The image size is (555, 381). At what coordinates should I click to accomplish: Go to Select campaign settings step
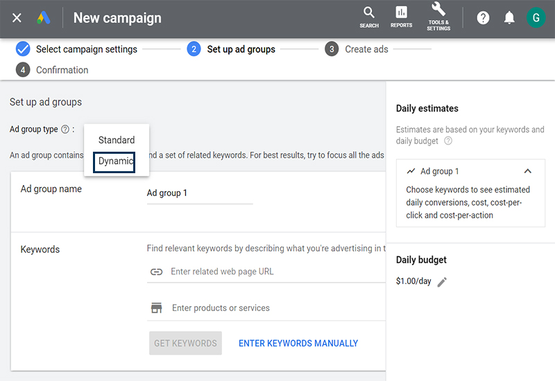click(x=86, y=49)
